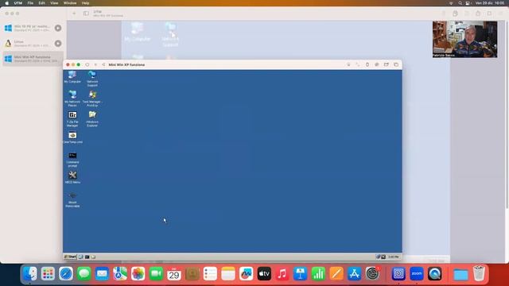Select Win 10 VM in UTM sidebar
Screen dimensions: 509x286
pos(33,28)
